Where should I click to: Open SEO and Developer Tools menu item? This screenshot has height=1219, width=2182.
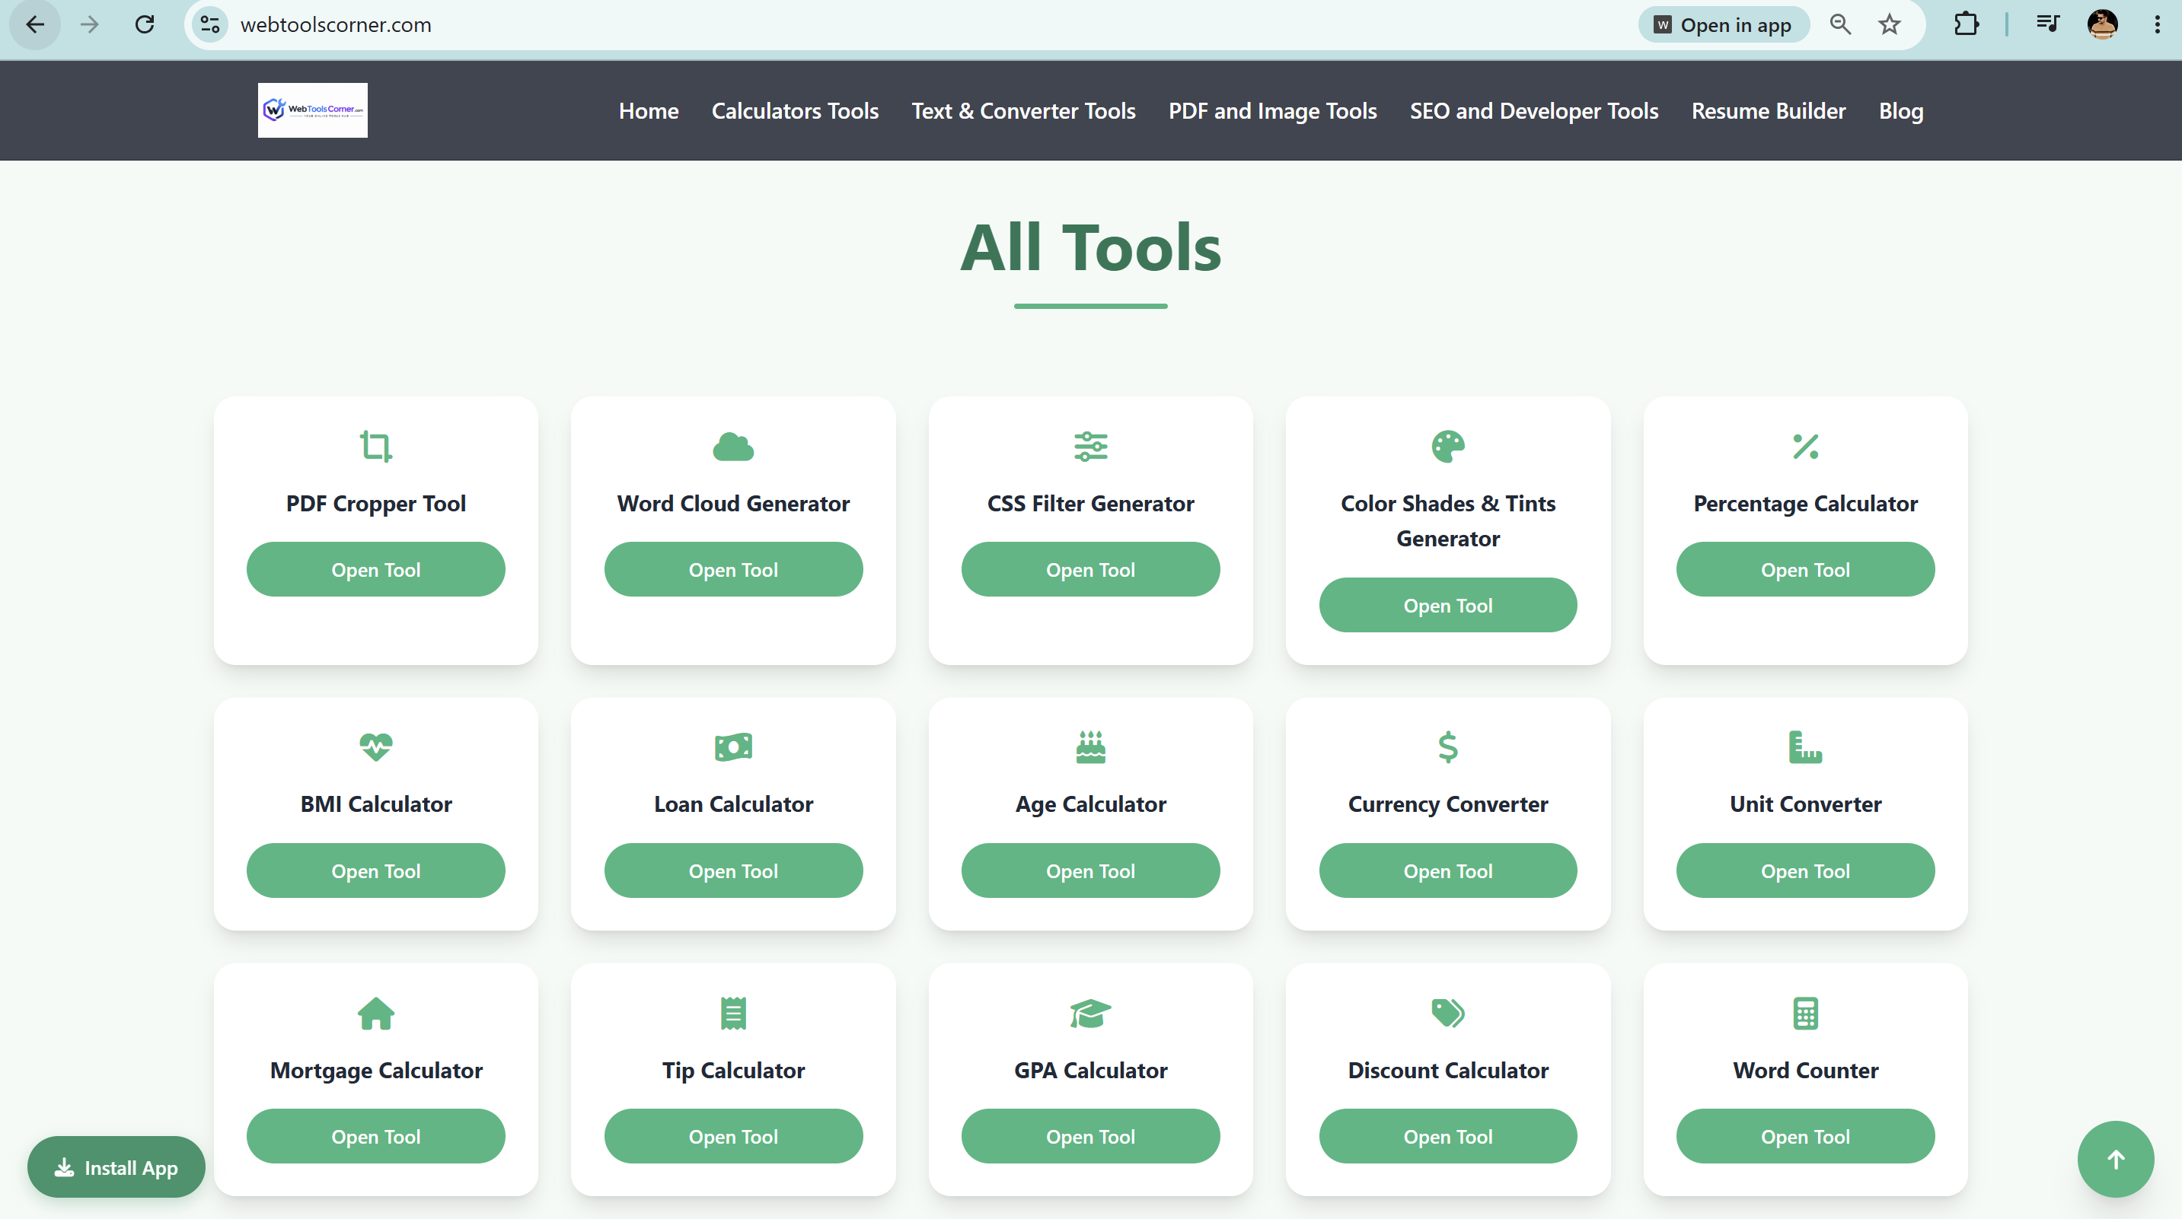[x=1534, y=111]
